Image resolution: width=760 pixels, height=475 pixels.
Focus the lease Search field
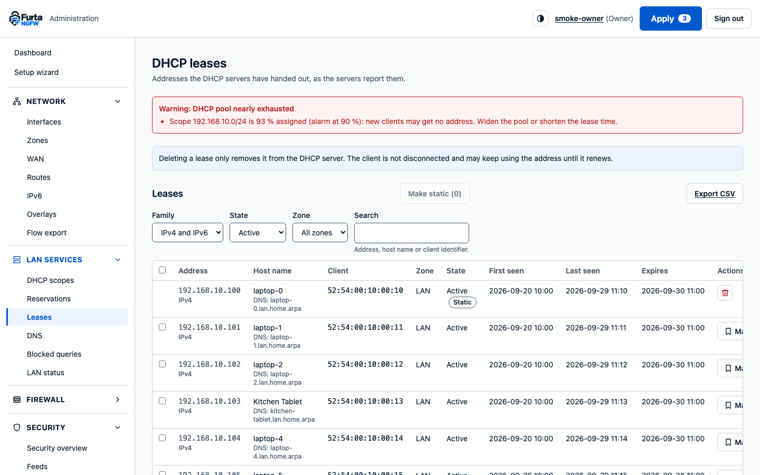[x=412, y=233]
